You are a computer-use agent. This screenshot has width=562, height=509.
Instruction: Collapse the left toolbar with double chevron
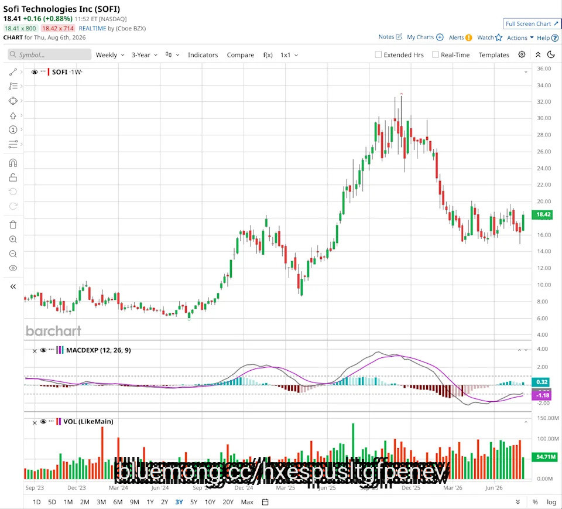coord(13,286)
